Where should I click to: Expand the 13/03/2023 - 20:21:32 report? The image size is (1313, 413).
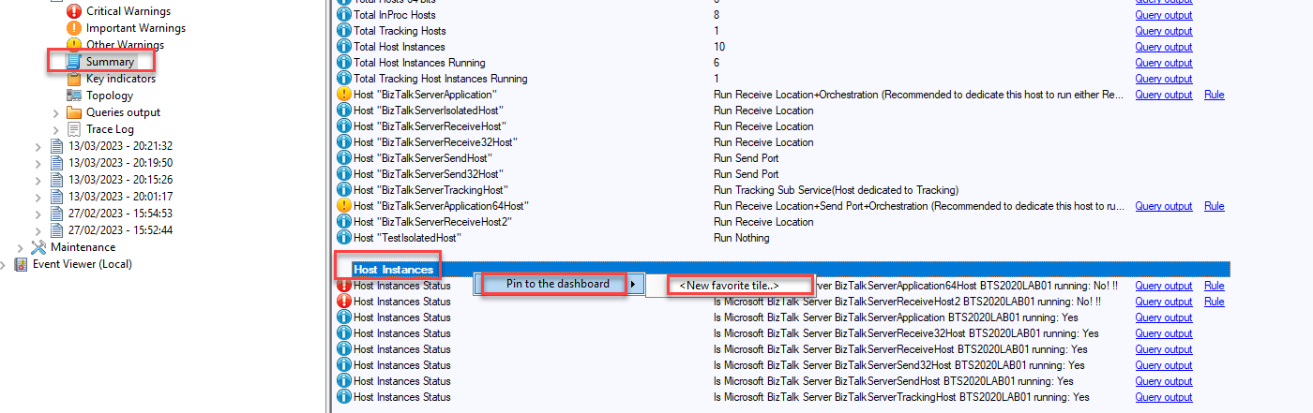38,146
